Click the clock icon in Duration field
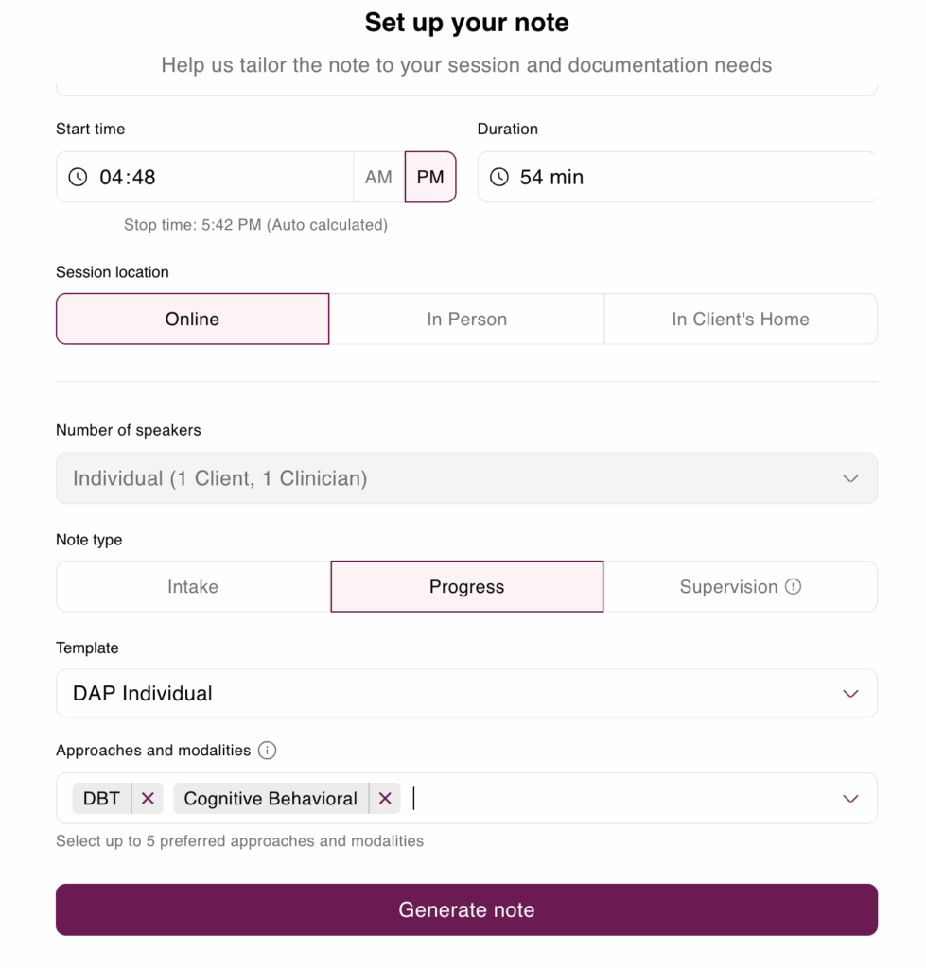926x968 pixels. (499, 177)
